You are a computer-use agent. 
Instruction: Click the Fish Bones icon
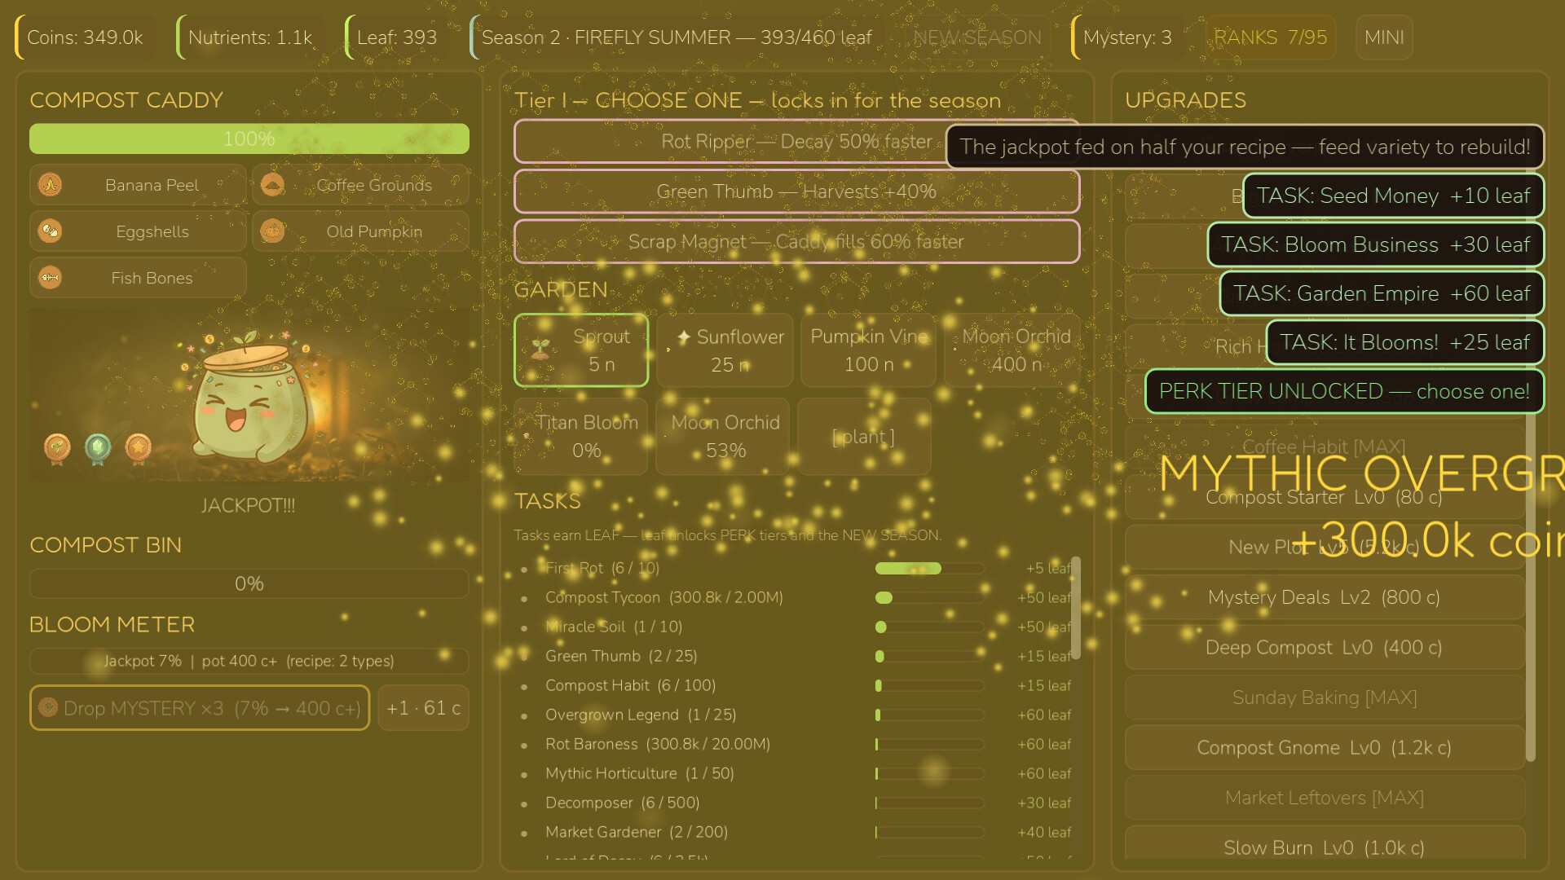click(x=51, y=278)
